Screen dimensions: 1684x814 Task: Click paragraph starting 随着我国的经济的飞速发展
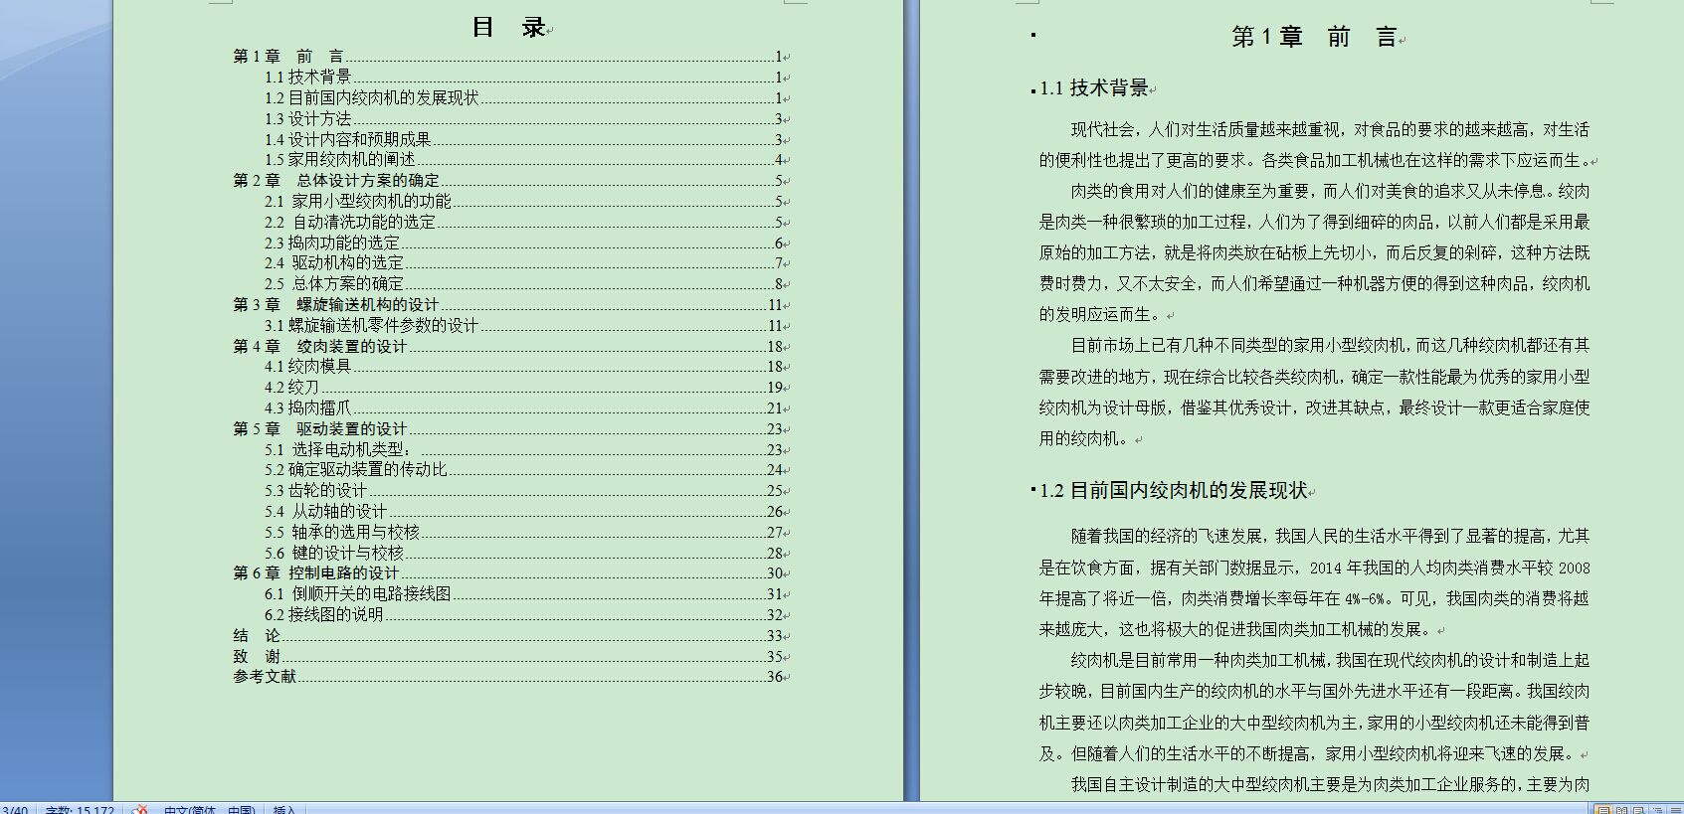[x=1315, y=582]
